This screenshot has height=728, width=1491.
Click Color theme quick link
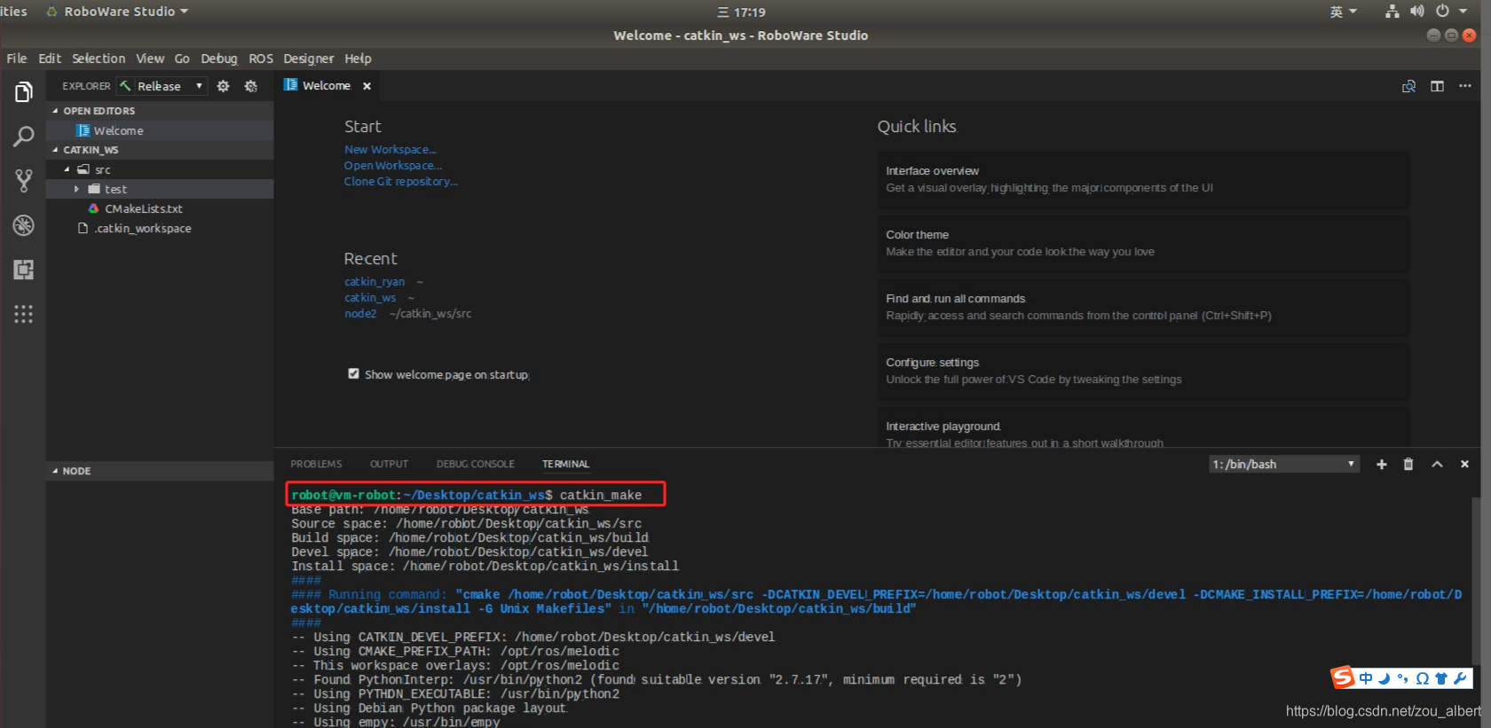[1142, 244]
